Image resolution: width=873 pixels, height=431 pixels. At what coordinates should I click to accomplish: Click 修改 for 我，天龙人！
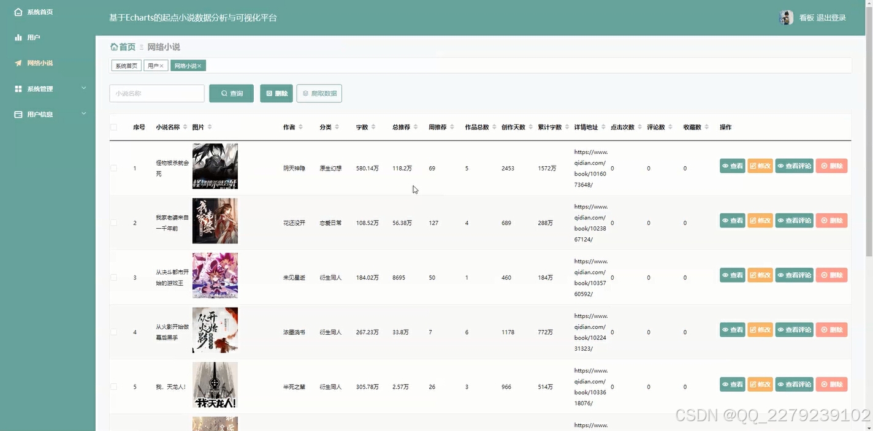click(x=760, y=384)
